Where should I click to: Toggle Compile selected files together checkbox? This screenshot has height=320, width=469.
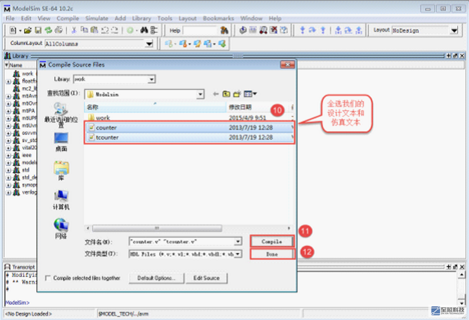[47, 278]
